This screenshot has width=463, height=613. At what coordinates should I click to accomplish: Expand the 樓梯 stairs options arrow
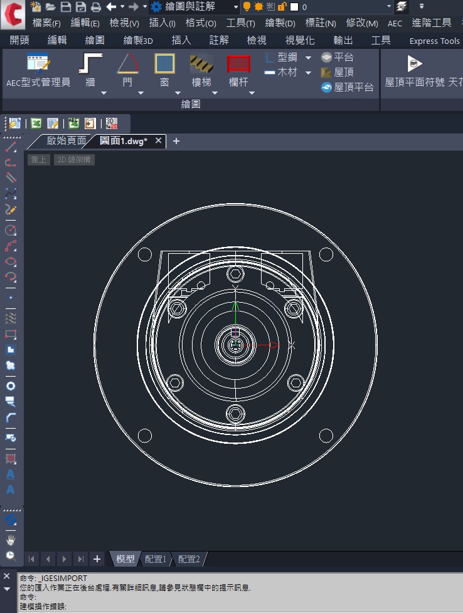click(215, 93)
